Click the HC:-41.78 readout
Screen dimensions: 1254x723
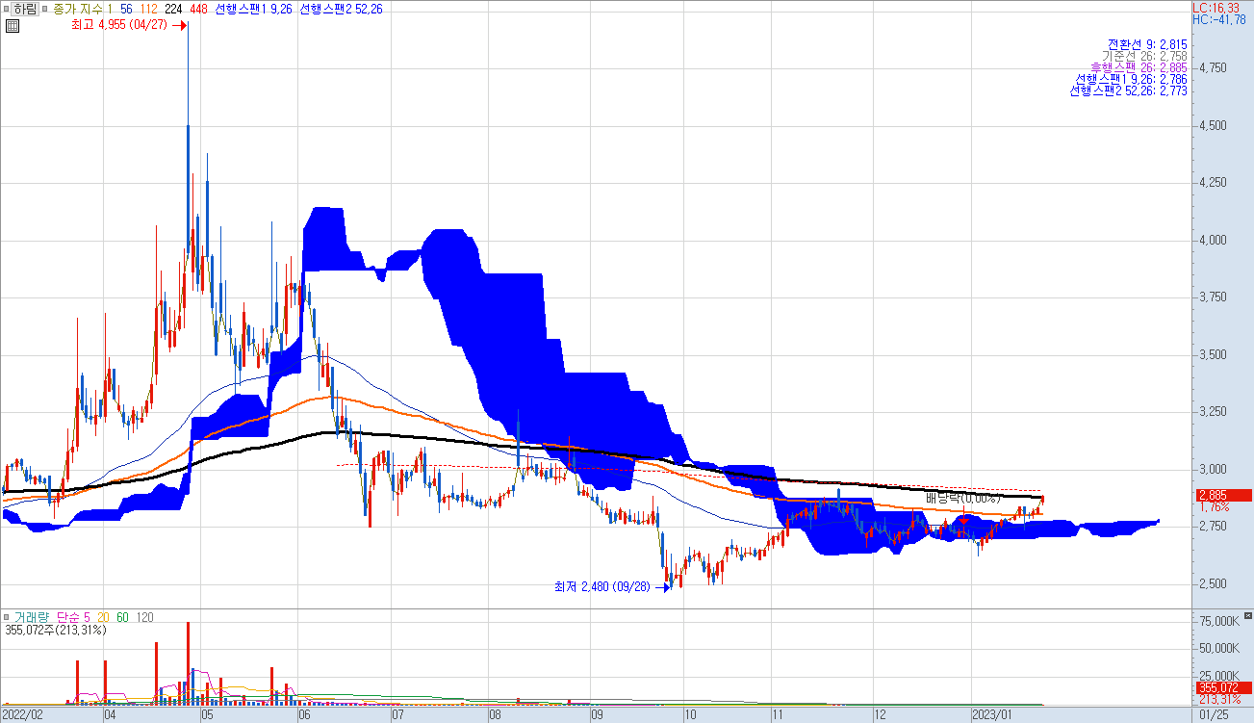(1218, 19)
